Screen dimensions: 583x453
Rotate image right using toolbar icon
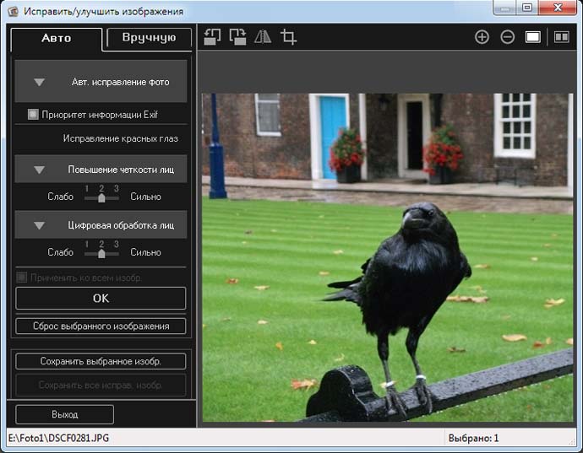coord(237,37)
